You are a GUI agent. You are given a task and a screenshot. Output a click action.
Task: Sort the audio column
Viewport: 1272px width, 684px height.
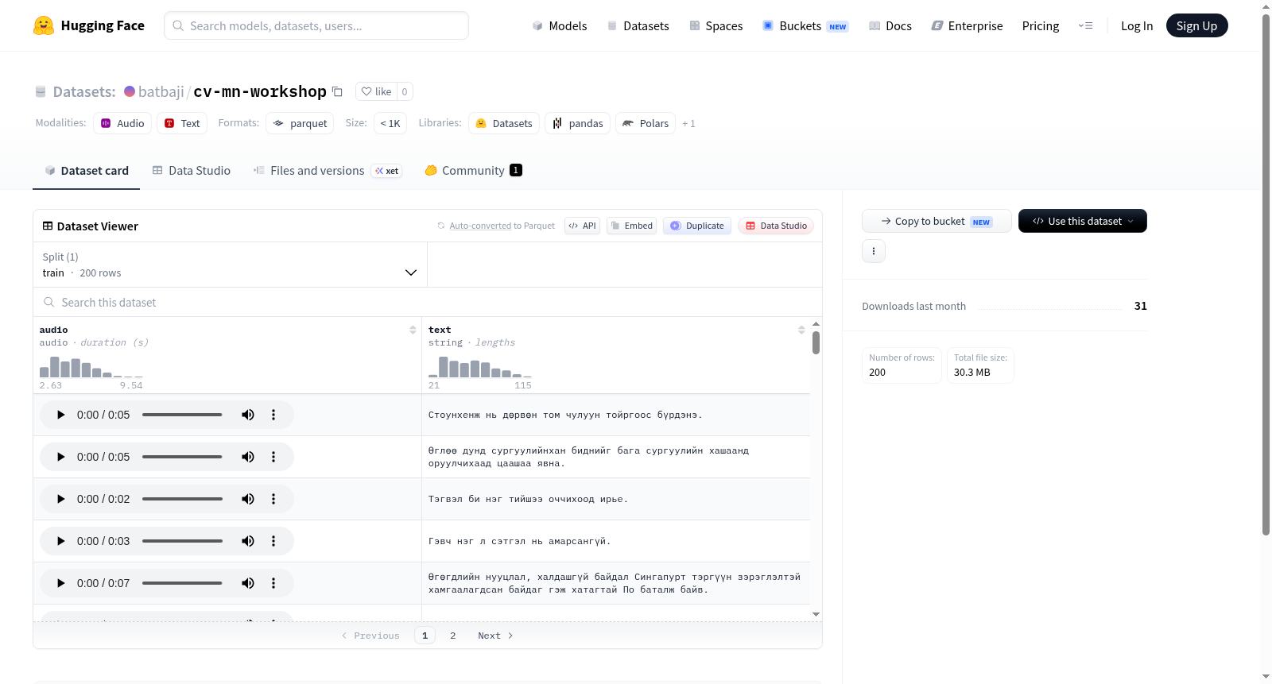pos(413,330)
